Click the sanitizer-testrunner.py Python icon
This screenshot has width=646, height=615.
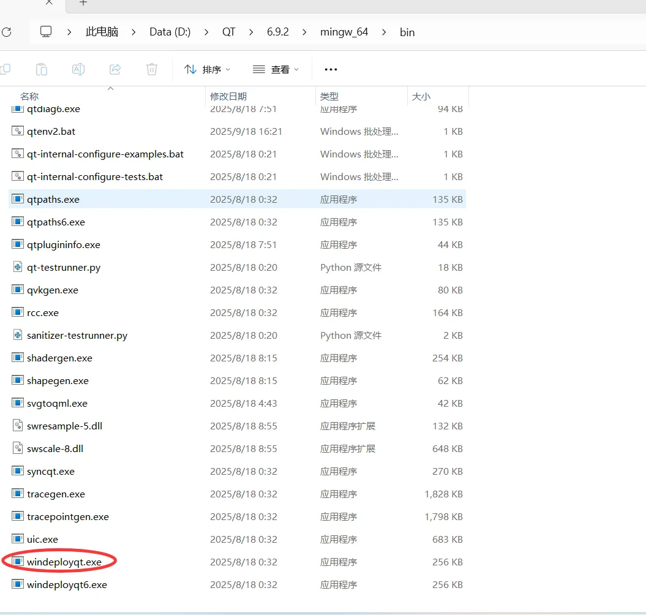[17, 335]
